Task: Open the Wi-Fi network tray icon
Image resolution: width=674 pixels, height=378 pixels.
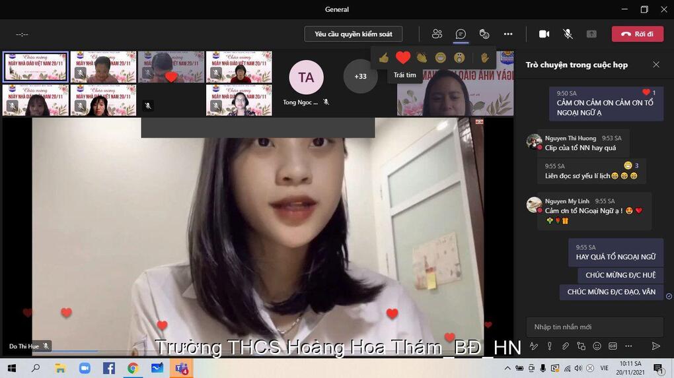Action: coord(567,368)
